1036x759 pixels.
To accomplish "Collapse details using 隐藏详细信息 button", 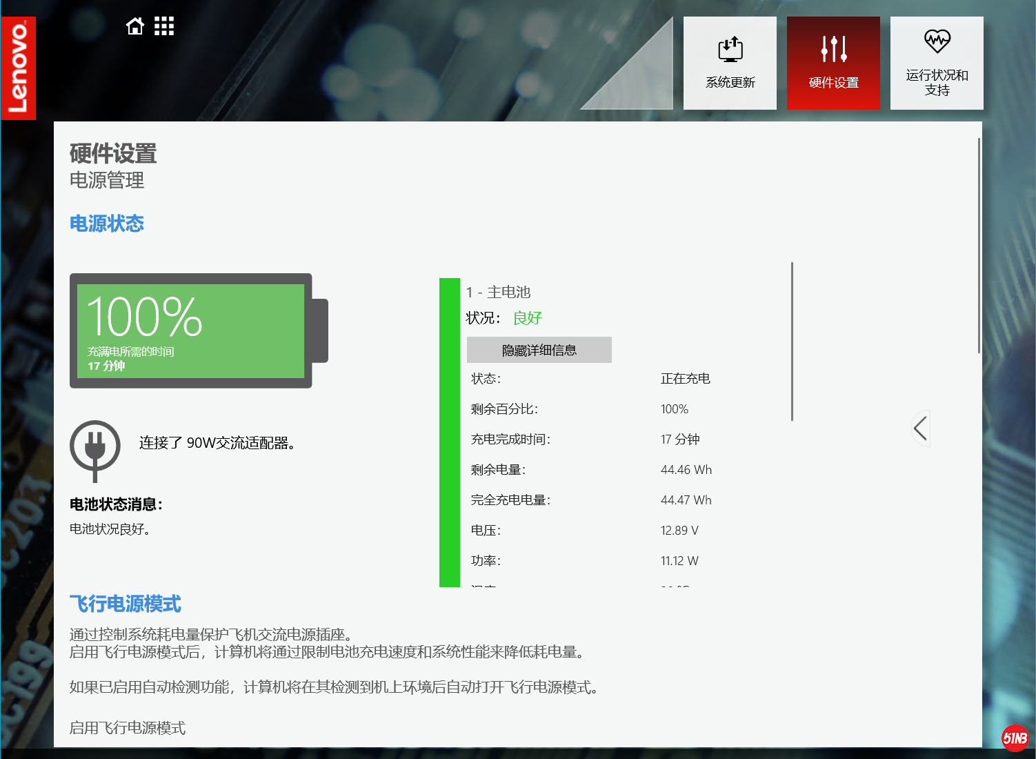I will [x=539, y=350].
